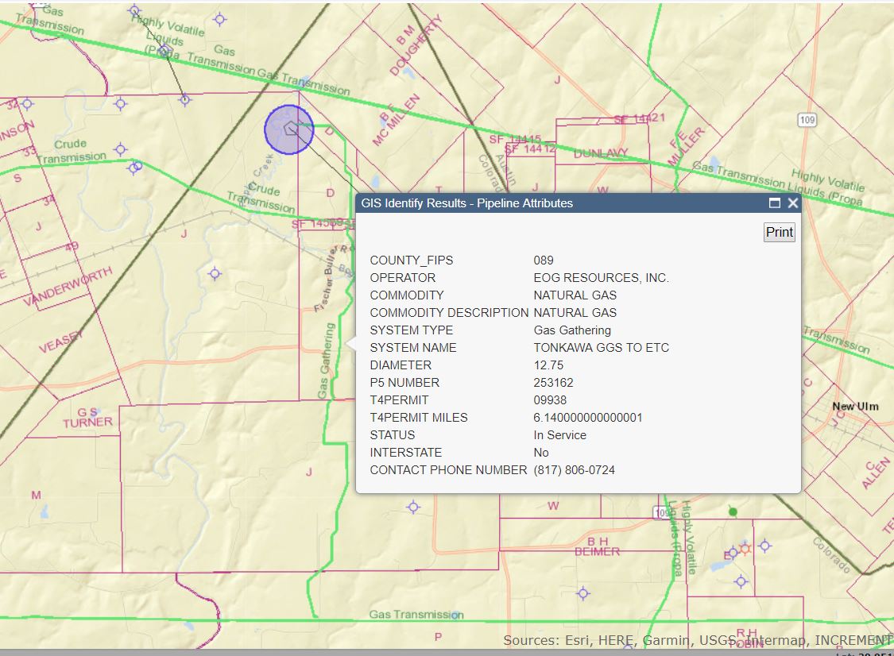894x656 pixels.
Task: Click the interstate value No
Action: 541,453
